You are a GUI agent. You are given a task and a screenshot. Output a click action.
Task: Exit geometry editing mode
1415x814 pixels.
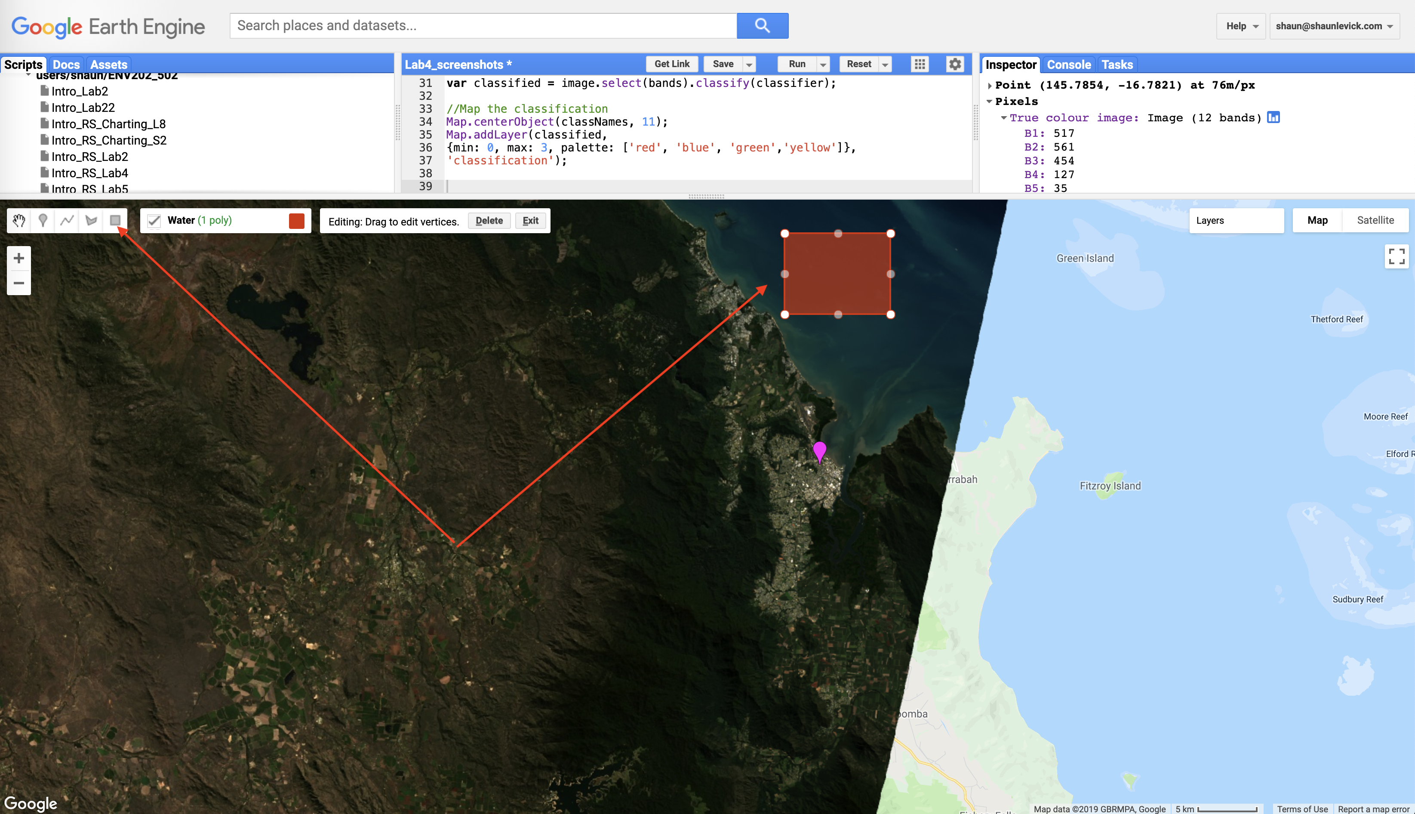point(530,221)
